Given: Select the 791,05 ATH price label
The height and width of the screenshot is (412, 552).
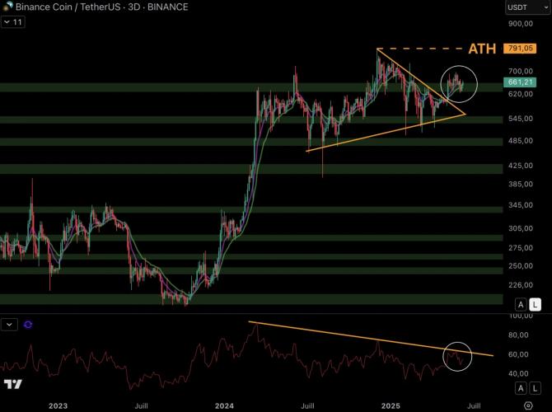Looking at the screenshot, I should click(x=520, y=49).
